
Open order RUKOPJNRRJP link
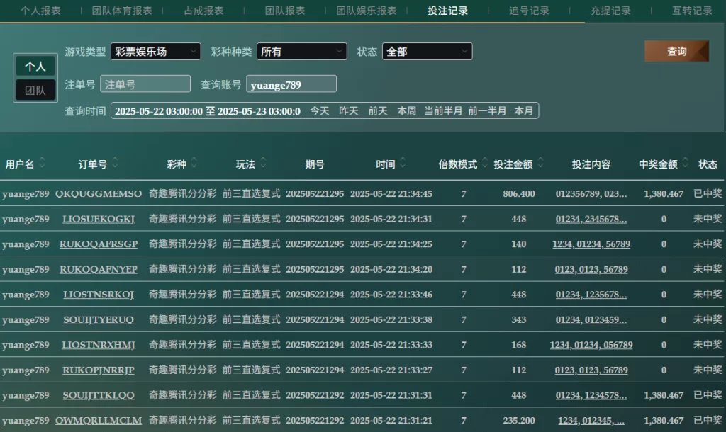pos(99,370)
